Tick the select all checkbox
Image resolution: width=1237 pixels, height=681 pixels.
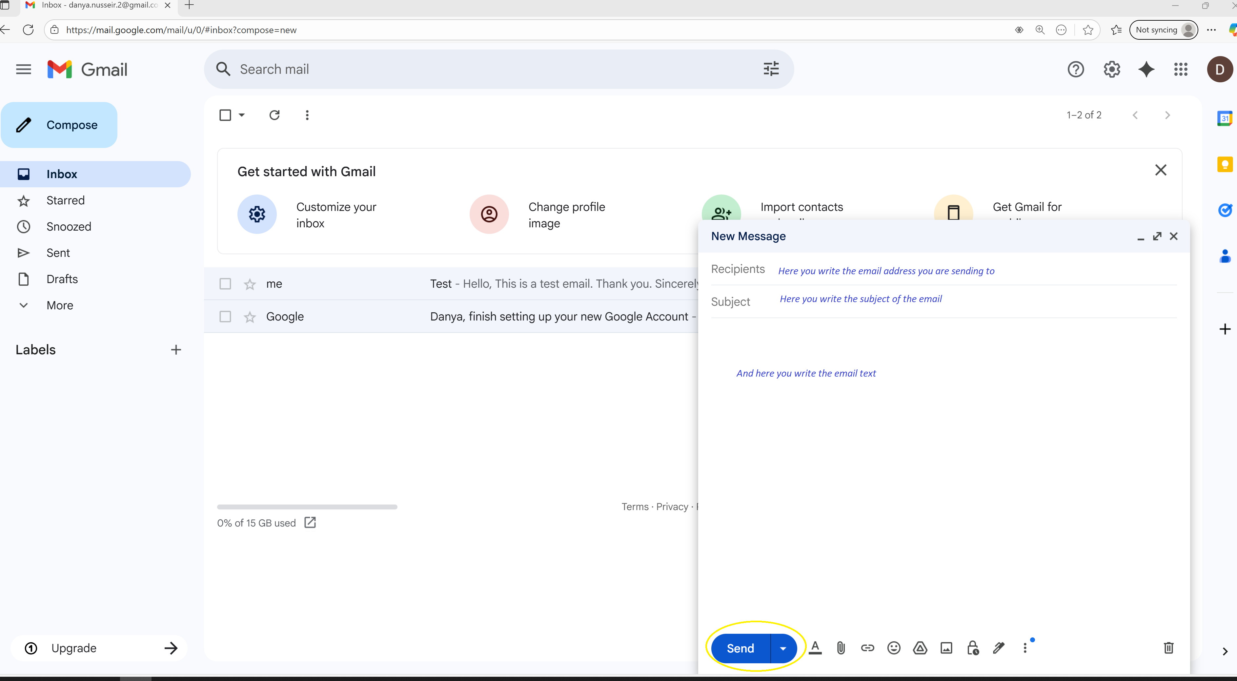click(225, 115)
